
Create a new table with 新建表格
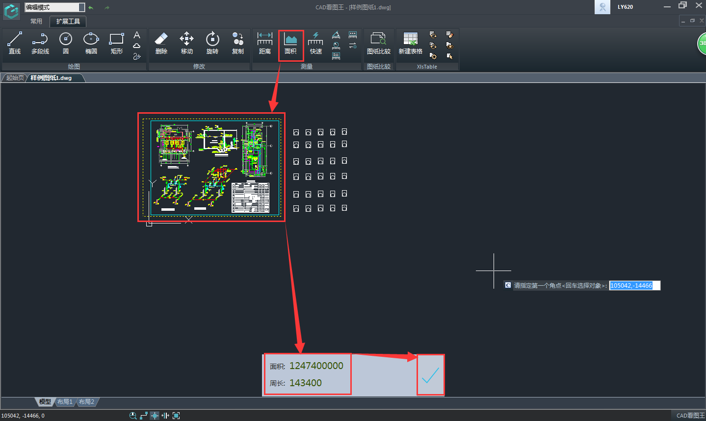pos(410,43)
